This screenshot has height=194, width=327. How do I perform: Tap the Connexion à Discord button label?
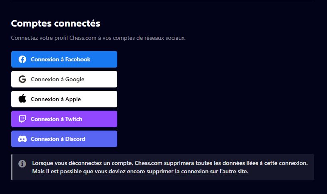point(58,139)
